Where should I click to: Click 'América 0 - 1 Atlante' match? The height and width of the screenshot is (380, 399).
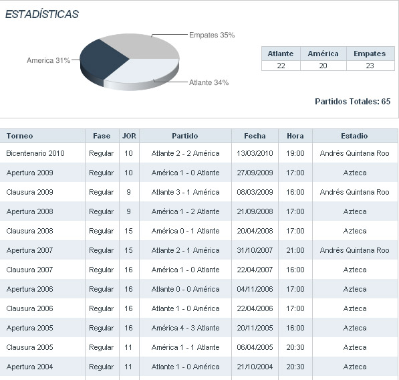[185, 231]
